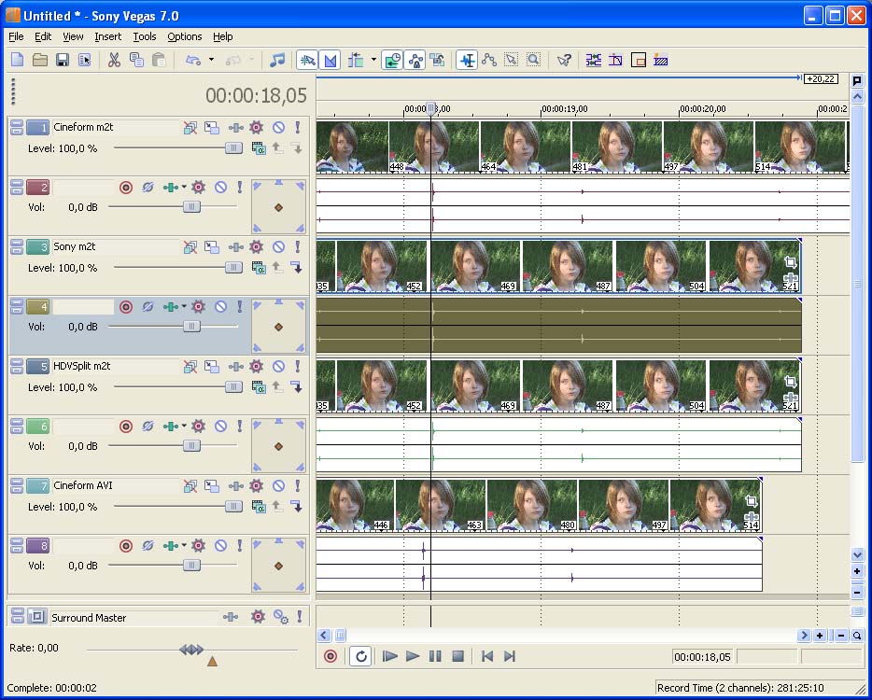This screenshot has height=700, width=872.
Task: Start playback with the Play button
Action: click(x=412, y=657)
